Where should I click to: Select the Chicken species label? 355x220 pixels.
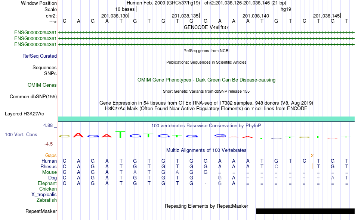(x=48, y=189)
